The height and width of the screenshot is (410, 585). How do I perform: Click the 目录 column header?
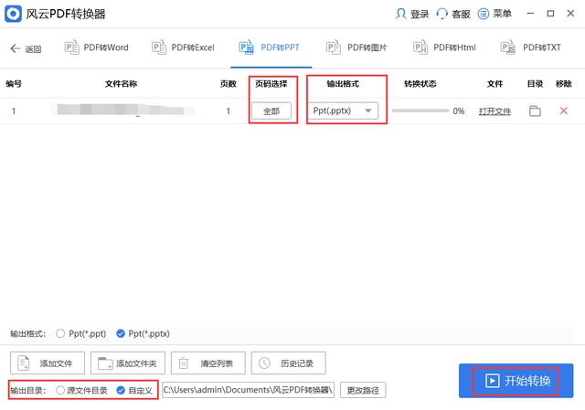[x=535, y=84]
